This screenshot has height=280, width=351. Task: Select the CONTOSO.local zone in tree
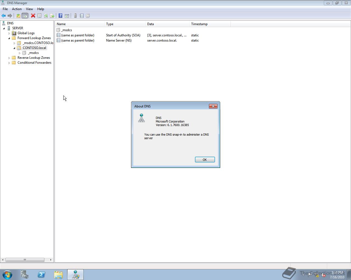coord(34,48)
